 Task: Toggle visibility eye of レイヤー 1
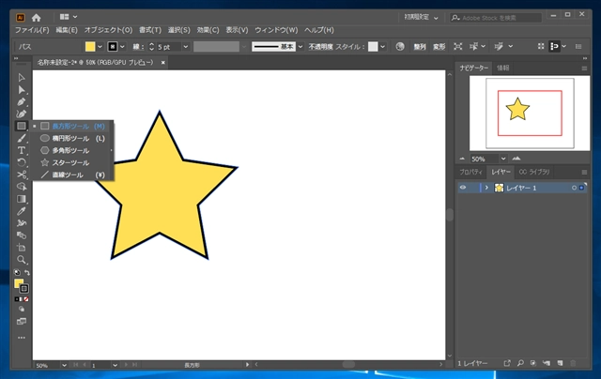463,188
